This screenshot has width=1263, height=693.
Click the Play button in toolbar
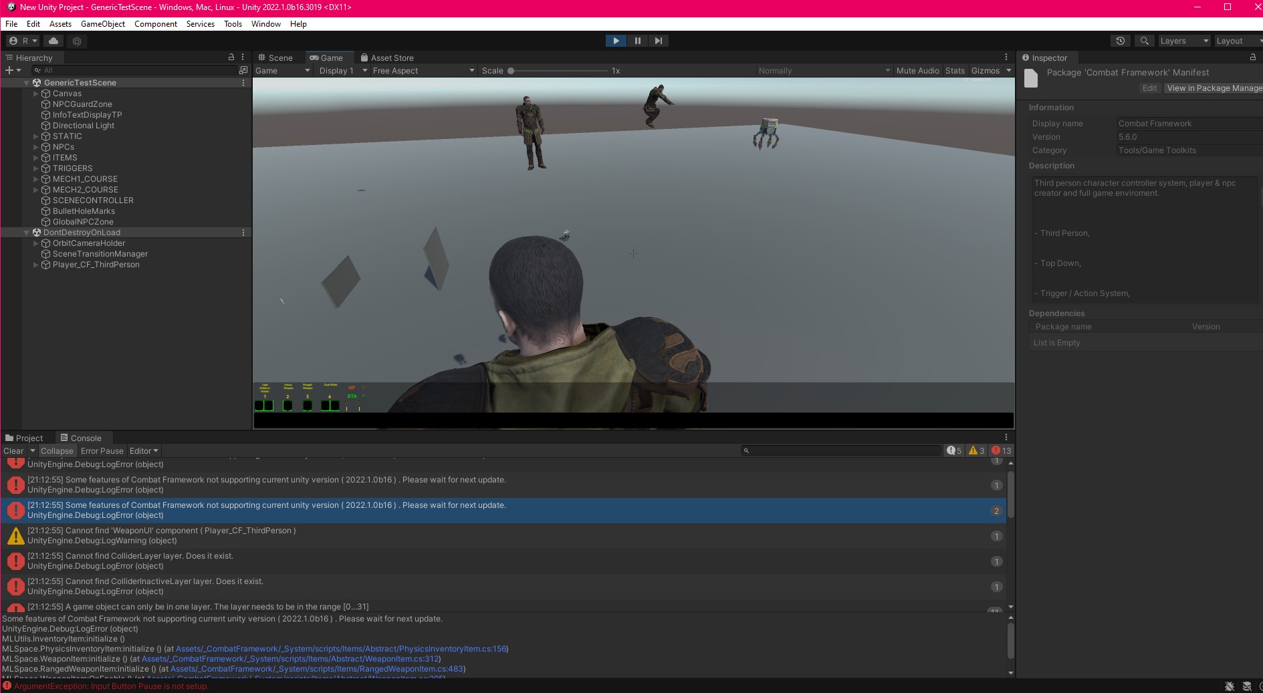point(616,41)
